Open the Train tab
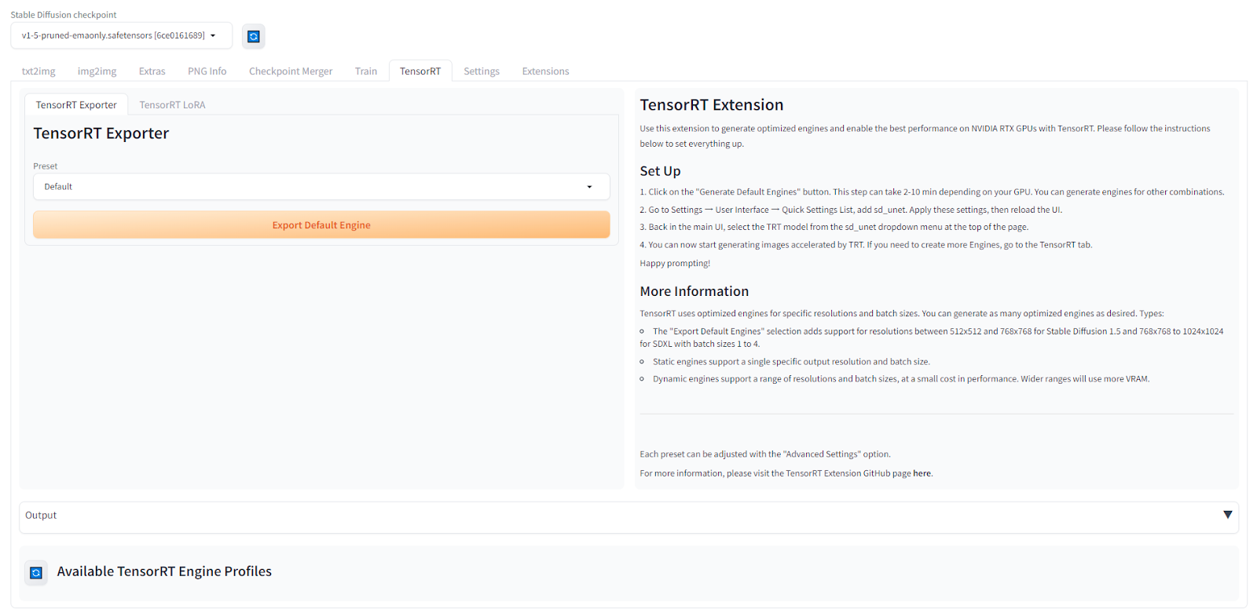Viewport: 1257px width, 613px height. point(366,71)
